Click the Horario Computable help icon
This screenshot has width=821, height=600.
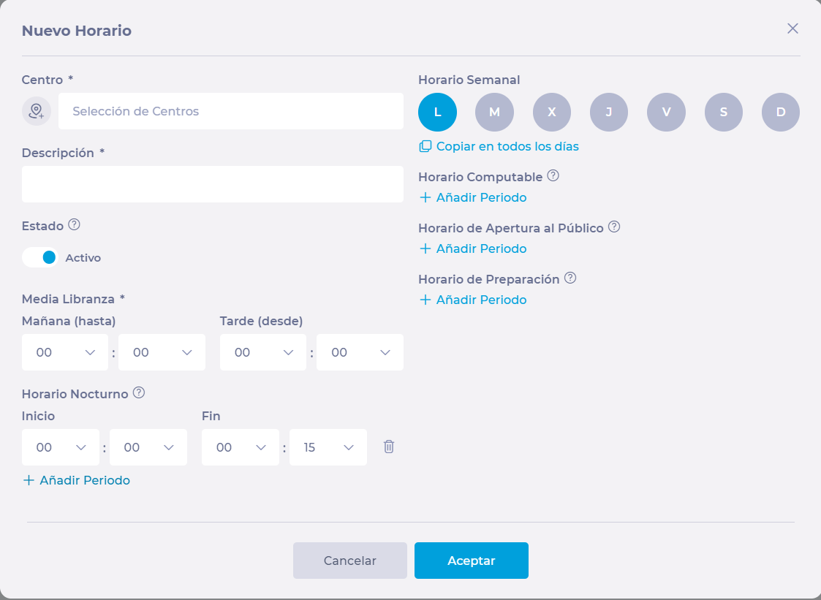pyautogui.click(x=553, y=176)
